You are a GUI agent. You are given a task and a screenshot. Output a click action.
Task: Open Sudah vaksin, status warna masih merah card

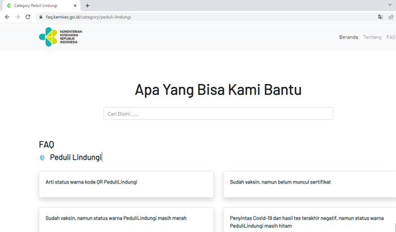(x=126, y=220)
